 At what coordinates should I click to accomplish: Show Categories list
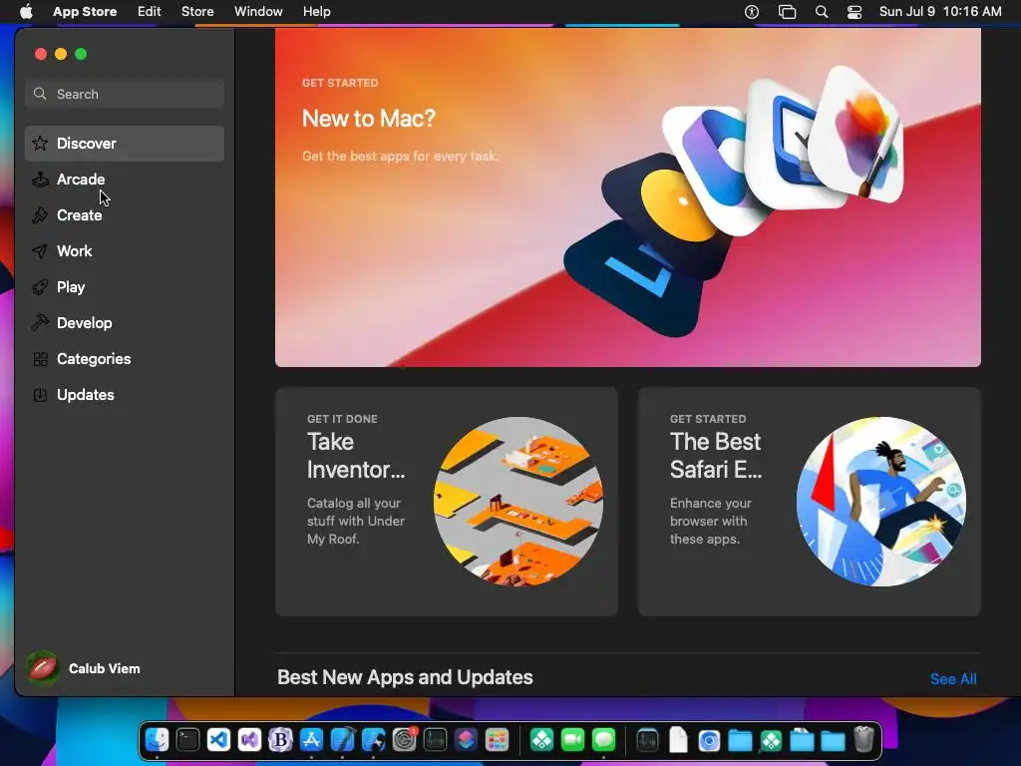click(125, 358)
